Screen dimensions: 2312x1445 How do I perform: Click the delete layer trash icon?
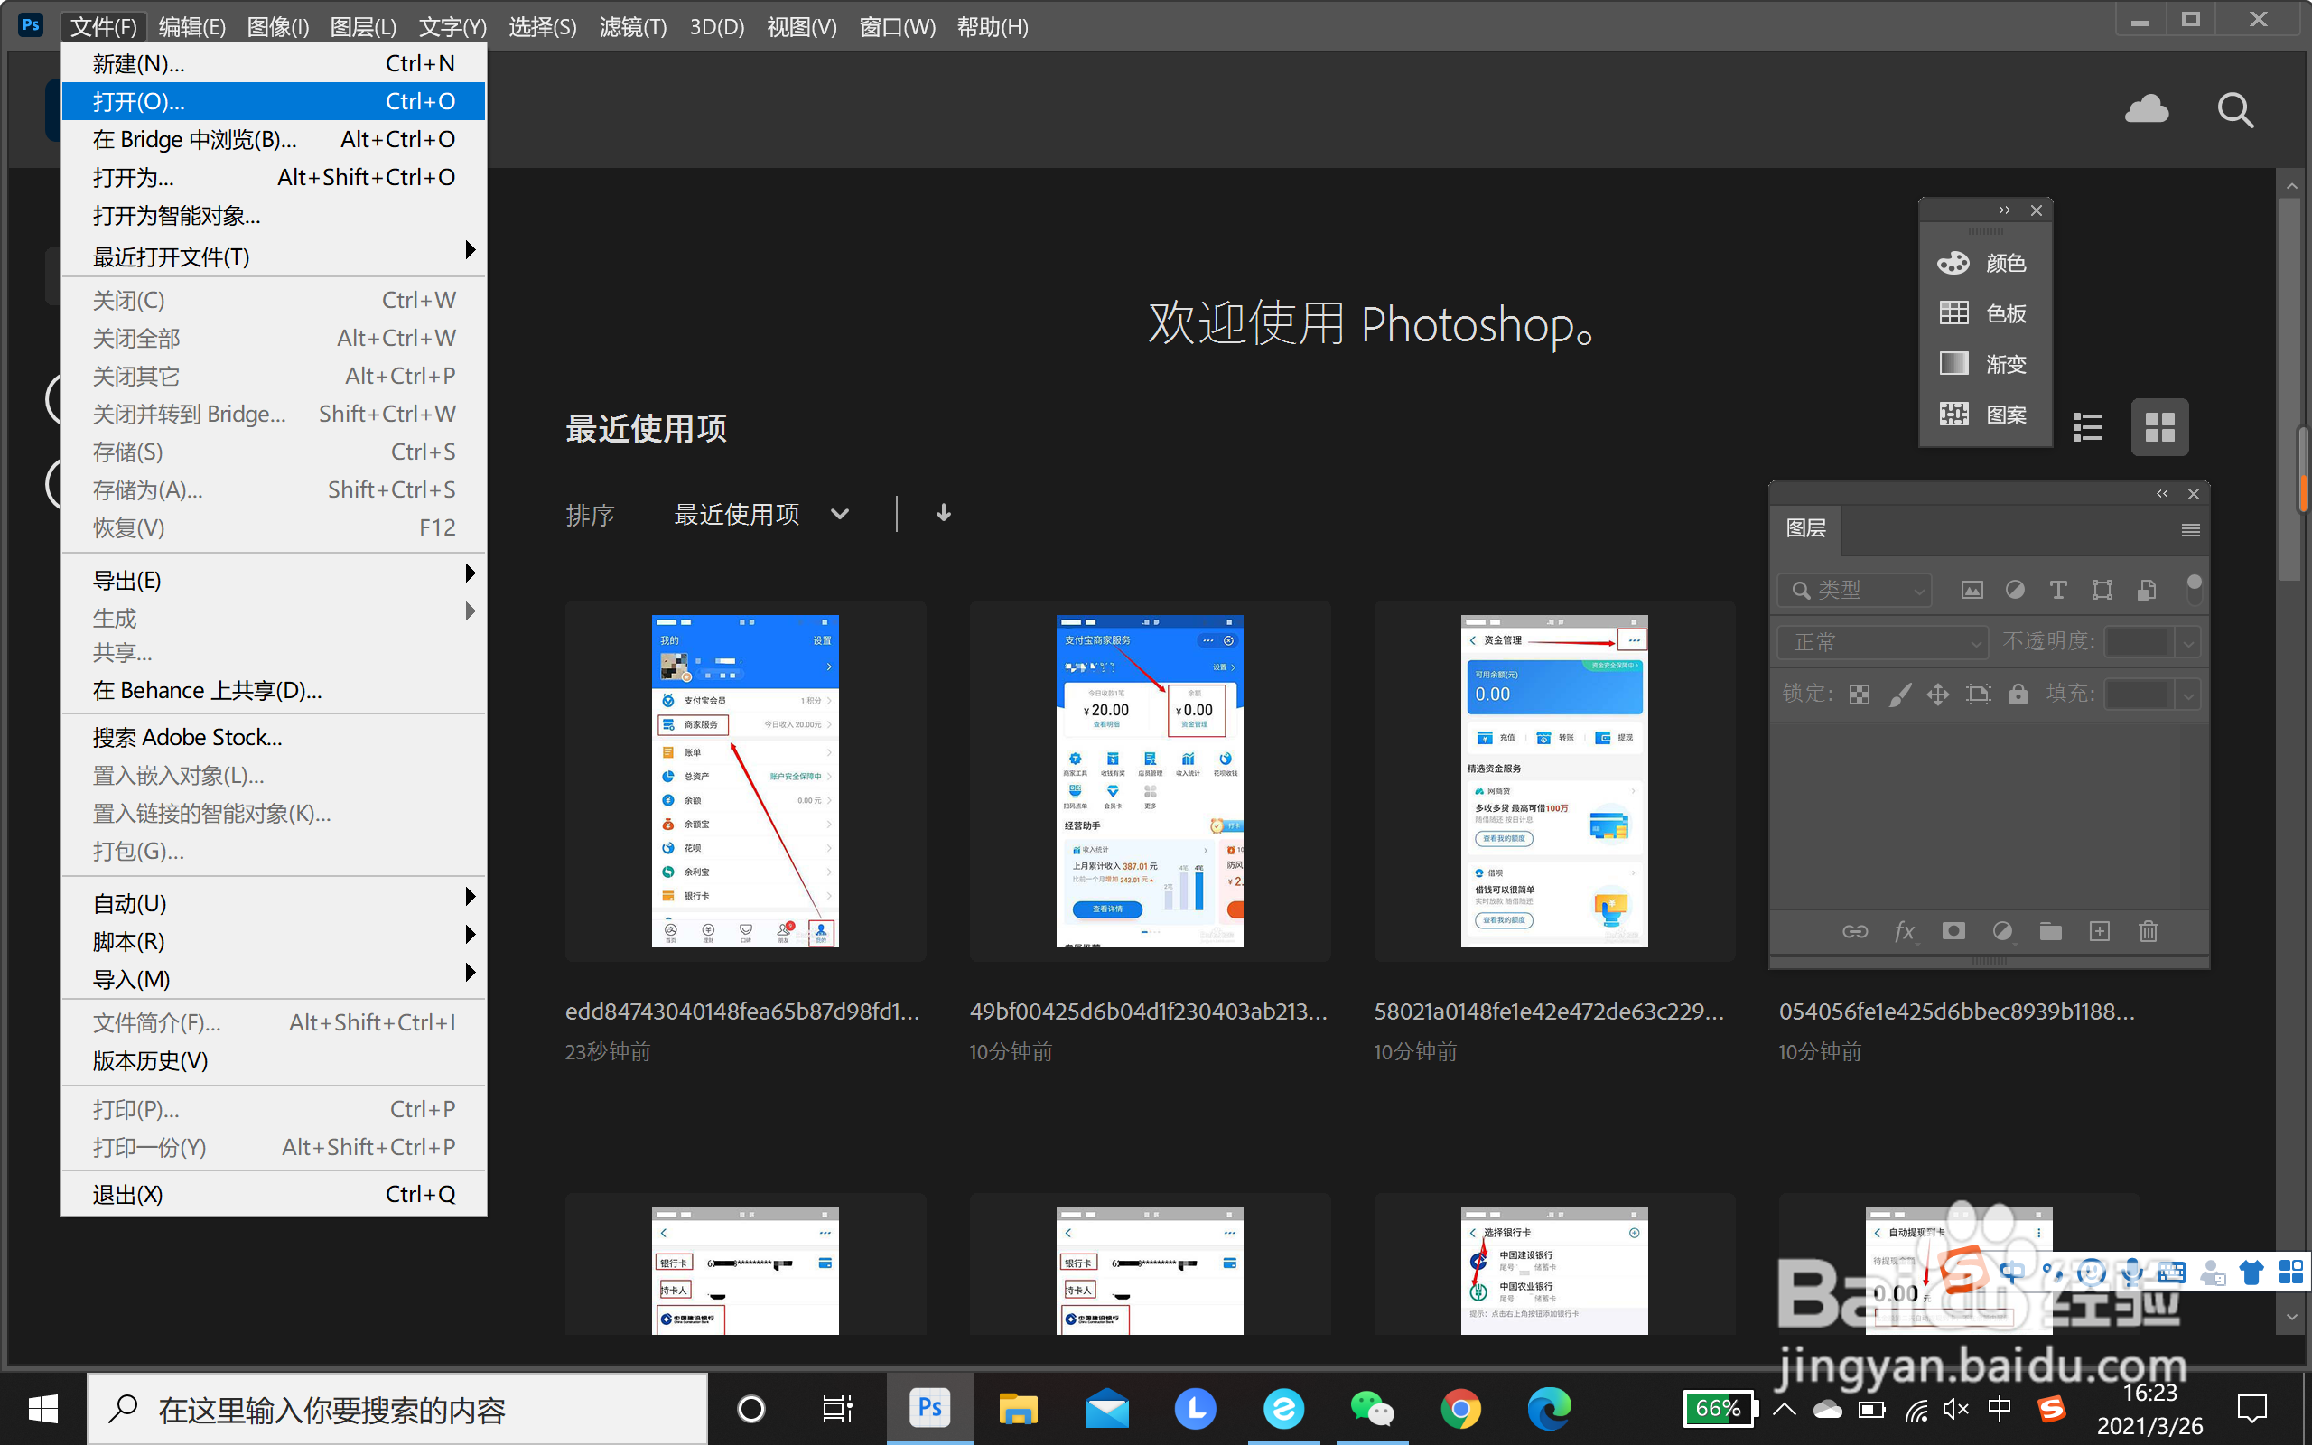[2149, 931]
